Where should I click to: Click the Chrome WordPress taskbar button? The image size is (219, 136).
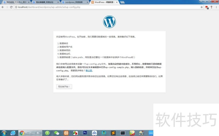(x=30, y=133)
